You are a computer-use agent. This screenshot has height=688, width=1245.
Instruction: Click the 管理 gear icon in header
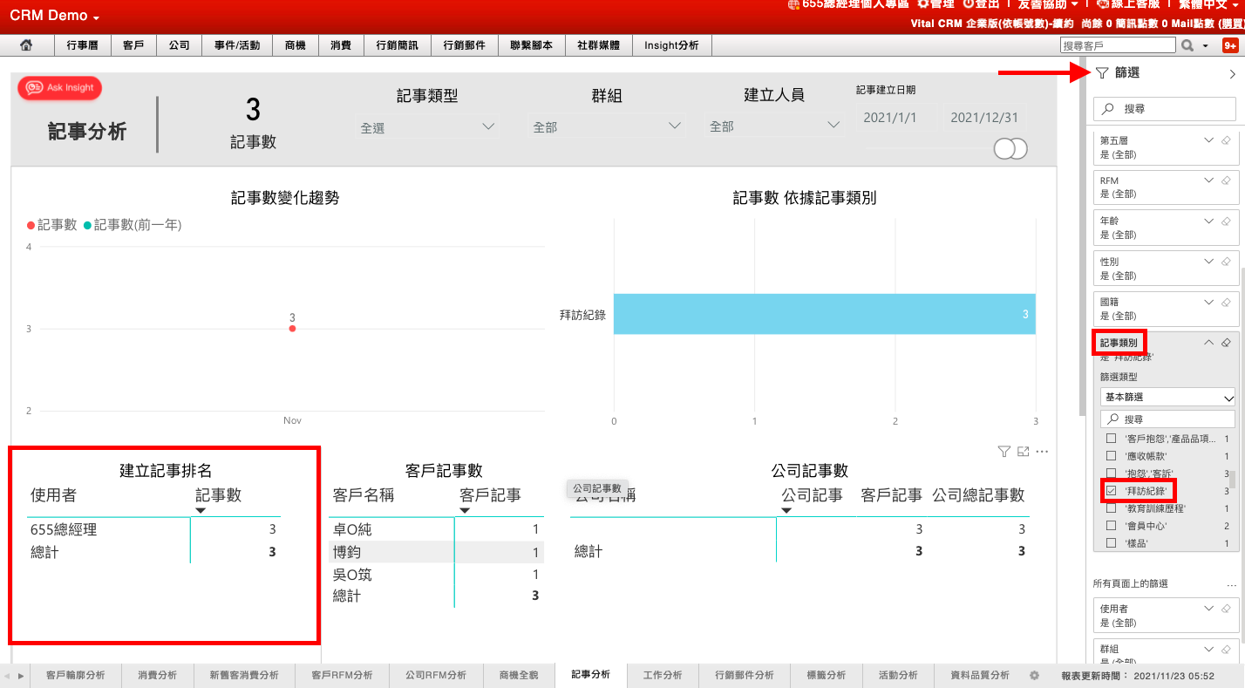pyautogui.click(x=922, y=4)
